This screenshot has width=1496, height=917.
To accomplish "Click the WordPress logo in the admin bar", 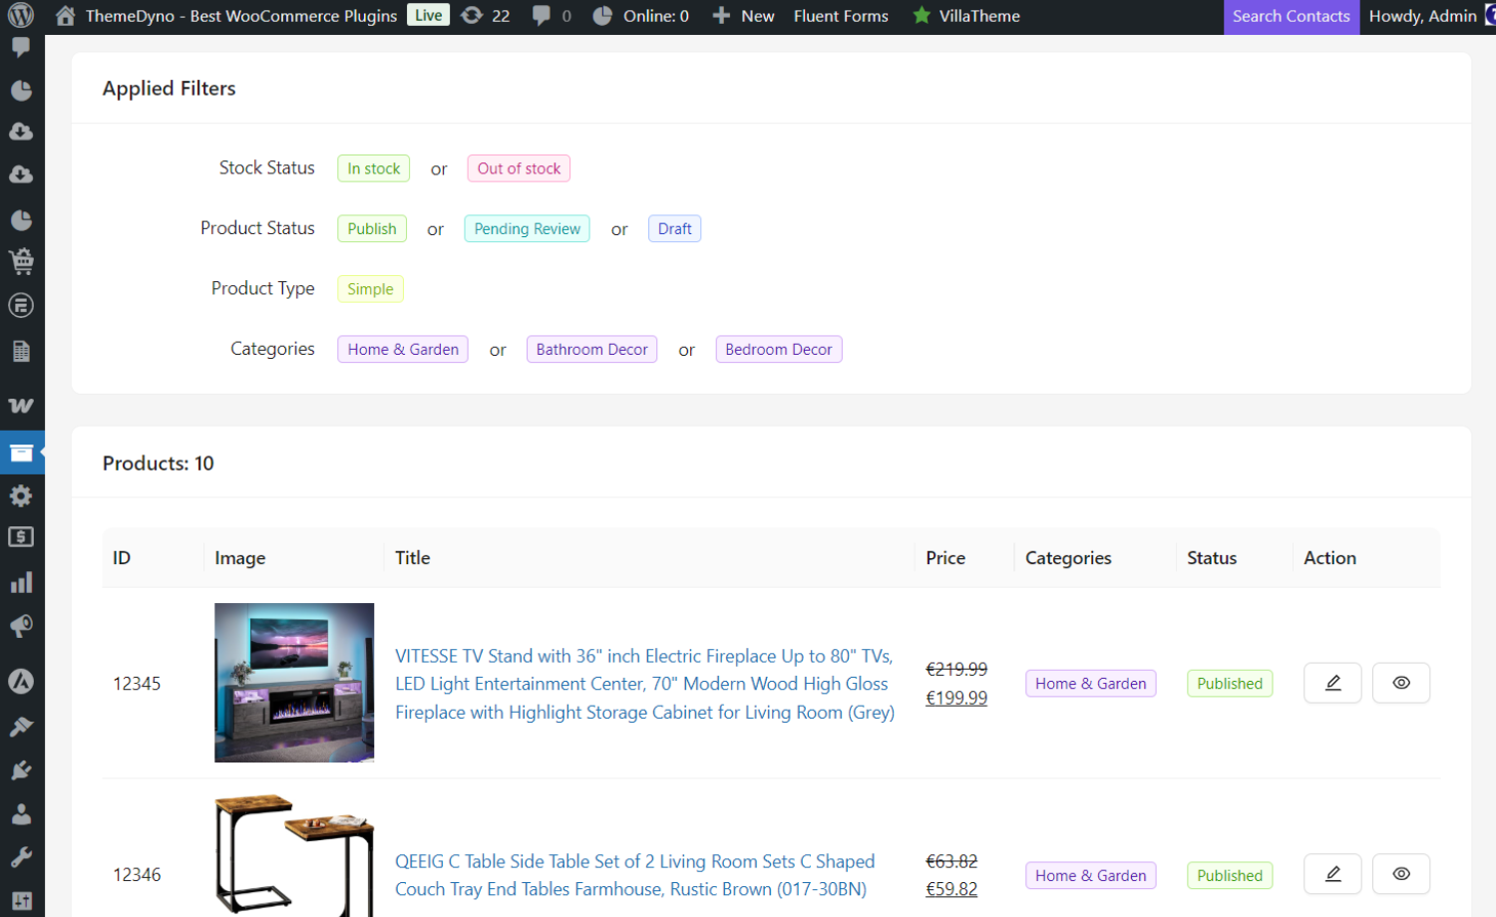I will click(21, 15).
